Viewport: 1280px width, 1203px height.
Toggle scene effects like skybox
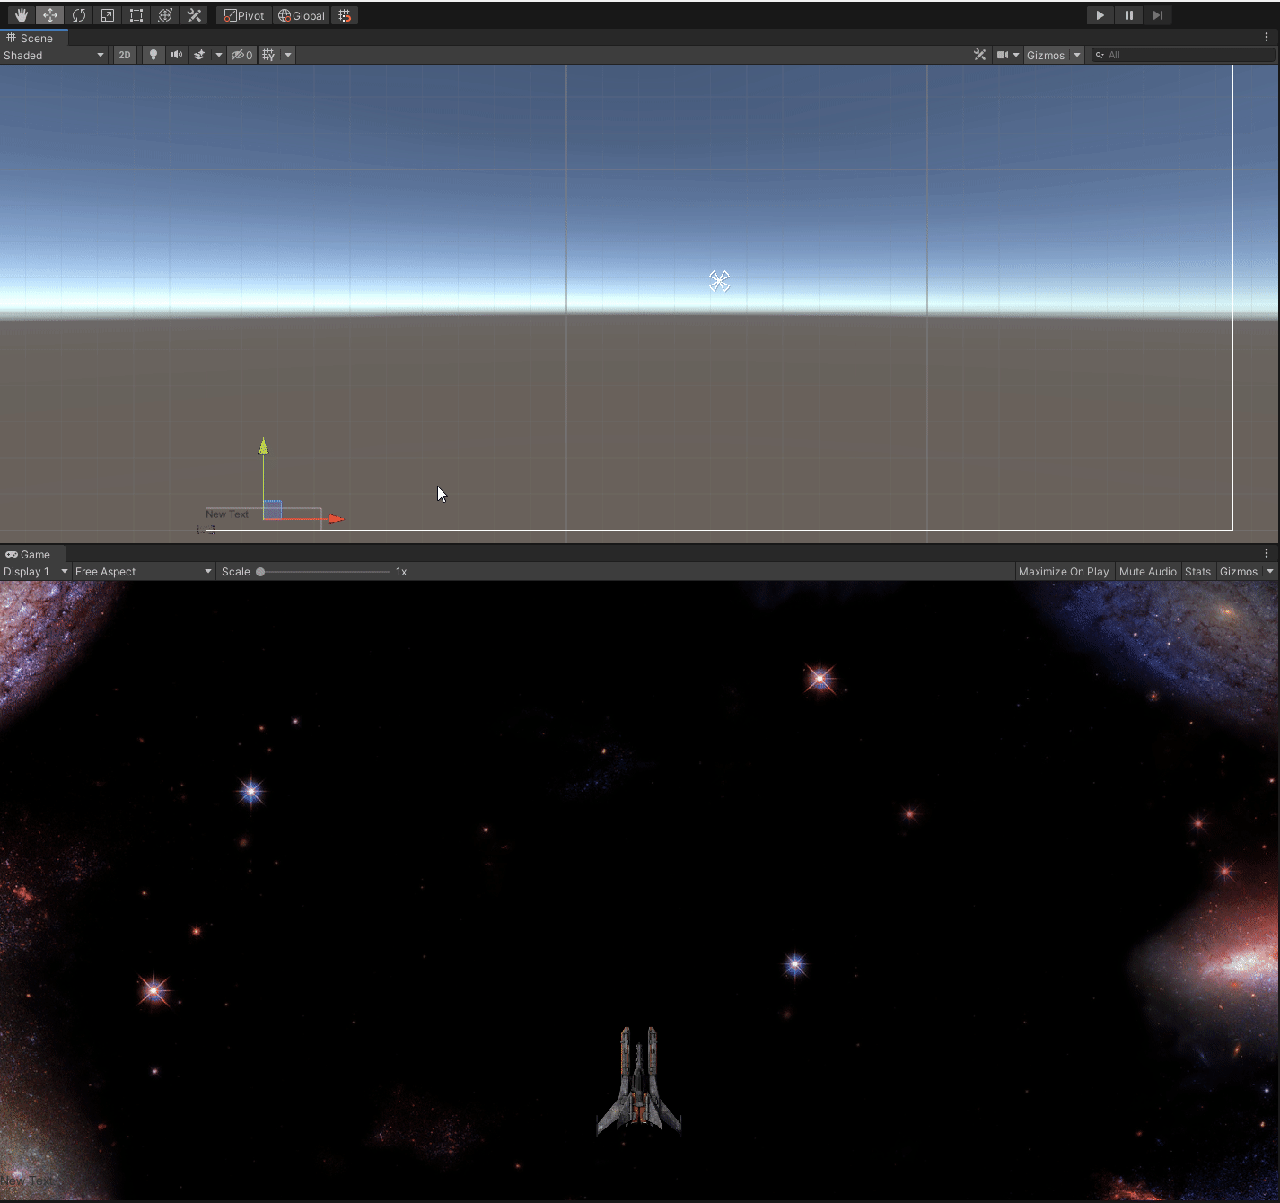click(199, 55)
